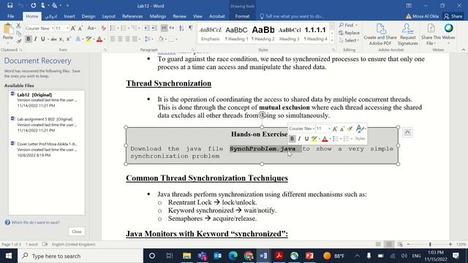The width and height of the screenshot is (468, 263).
Task: Click the Redo icon in title bar
Action: point(33,6)
